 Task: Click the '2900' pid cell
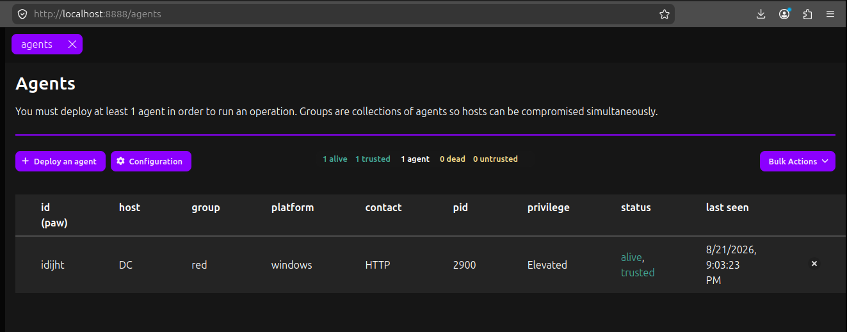coord(465,265)
